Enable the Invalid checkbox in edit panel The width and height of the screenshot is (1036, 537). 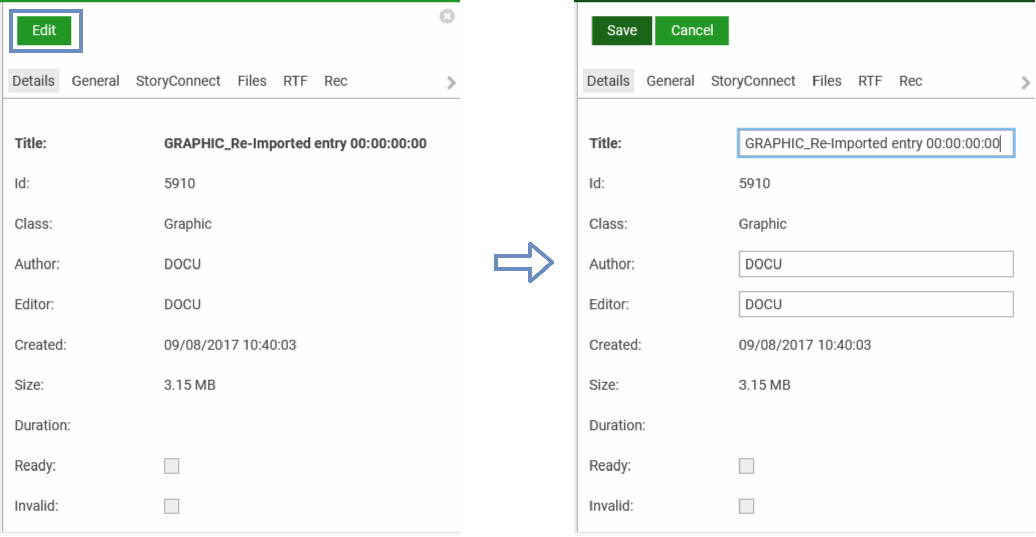pos(746,506)
